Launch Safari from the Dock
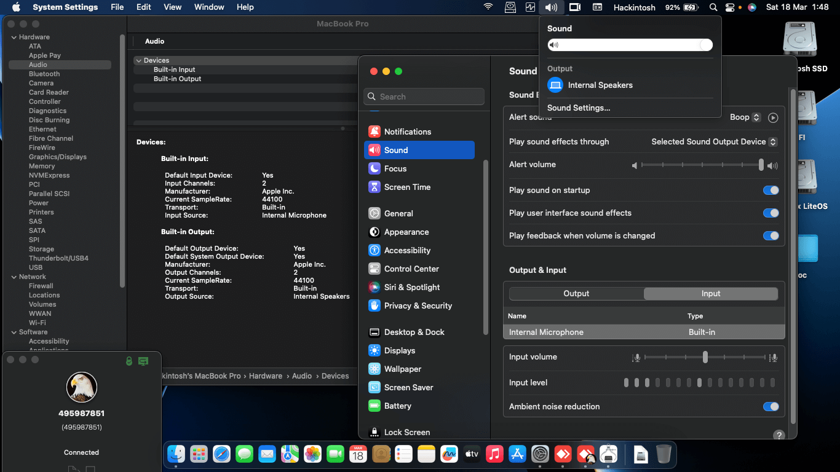Screen dimensions: 840x472 [221, 454]
